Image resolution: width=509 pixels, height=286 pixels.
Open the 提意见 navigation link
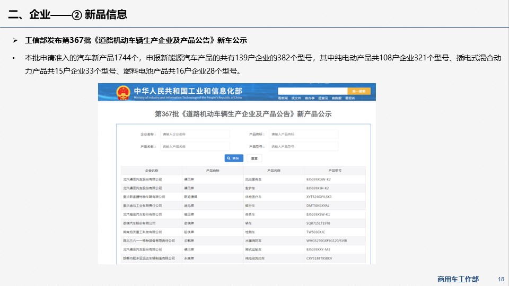pos(323,98)
